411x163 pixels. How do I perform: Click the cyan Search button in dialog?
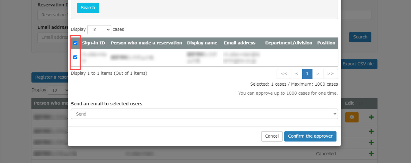88,8
